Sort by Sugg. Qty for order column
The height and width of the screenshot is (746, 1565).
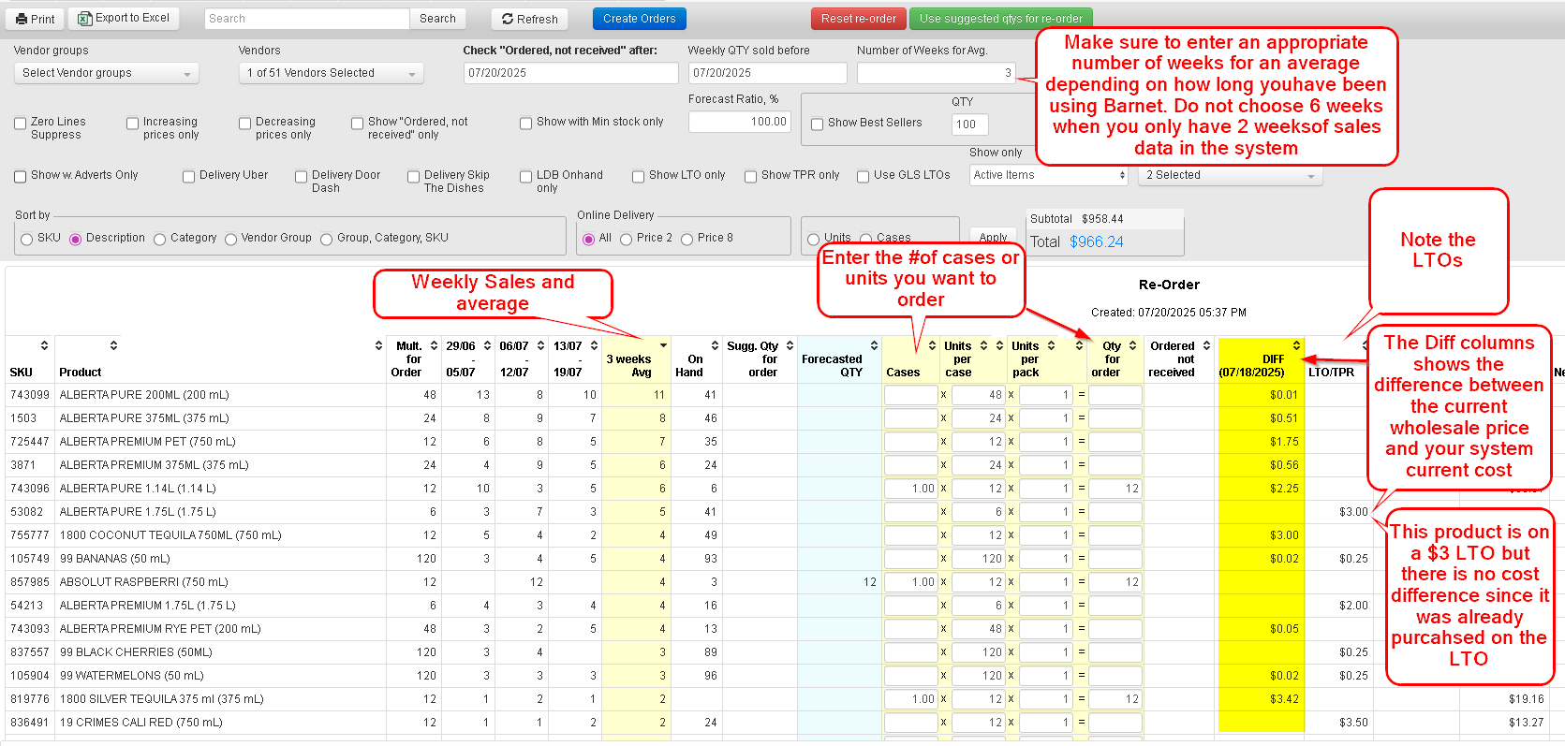click(x=790, y=345)
